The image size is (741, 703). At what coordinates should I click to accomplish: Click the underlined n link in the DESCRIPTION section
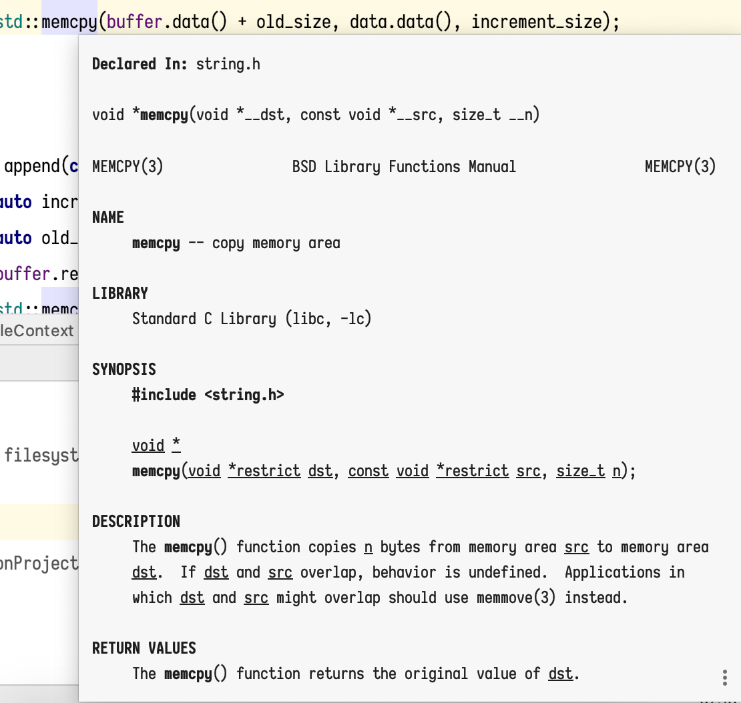click(368, 546)
